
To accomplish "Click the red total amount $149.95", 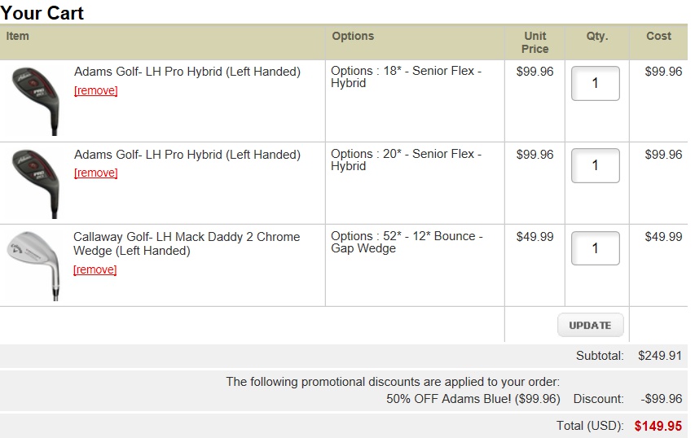I will pos(658,426).
